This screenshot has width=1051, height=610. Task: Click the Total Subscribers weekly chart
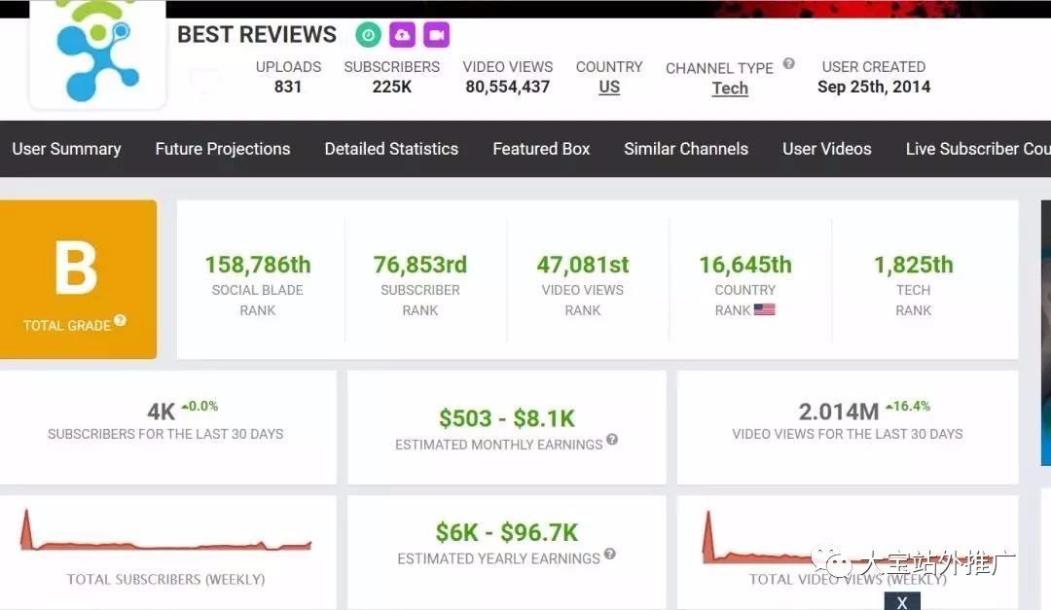click(165, 531)
